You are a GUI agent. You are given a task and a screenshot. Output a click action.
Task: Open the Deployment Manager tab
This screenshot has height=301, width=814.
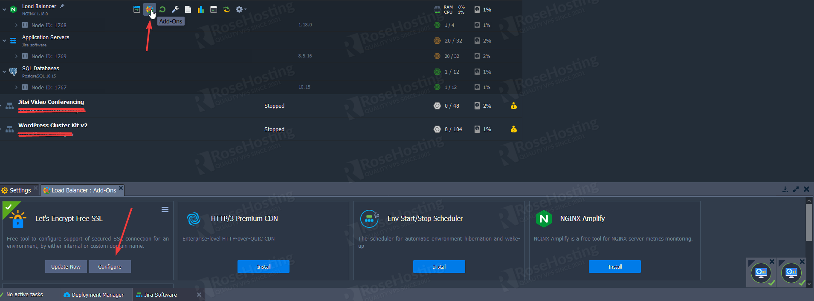pos(93,295)
